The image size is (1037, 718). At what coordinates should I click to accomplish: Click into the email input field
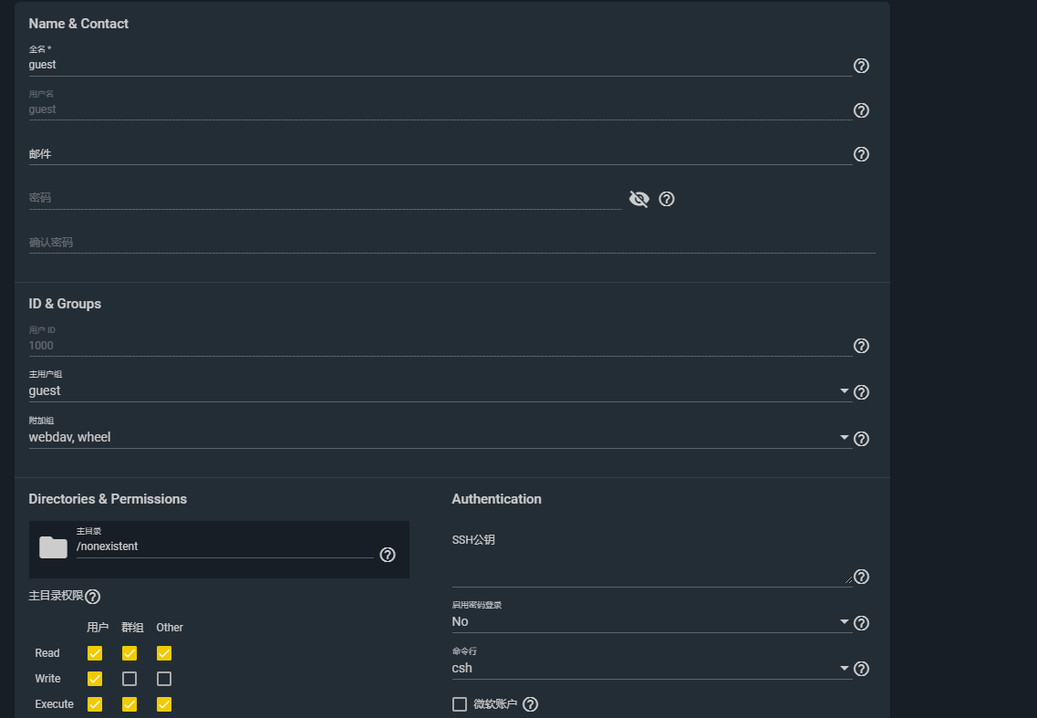coord(438,154)
